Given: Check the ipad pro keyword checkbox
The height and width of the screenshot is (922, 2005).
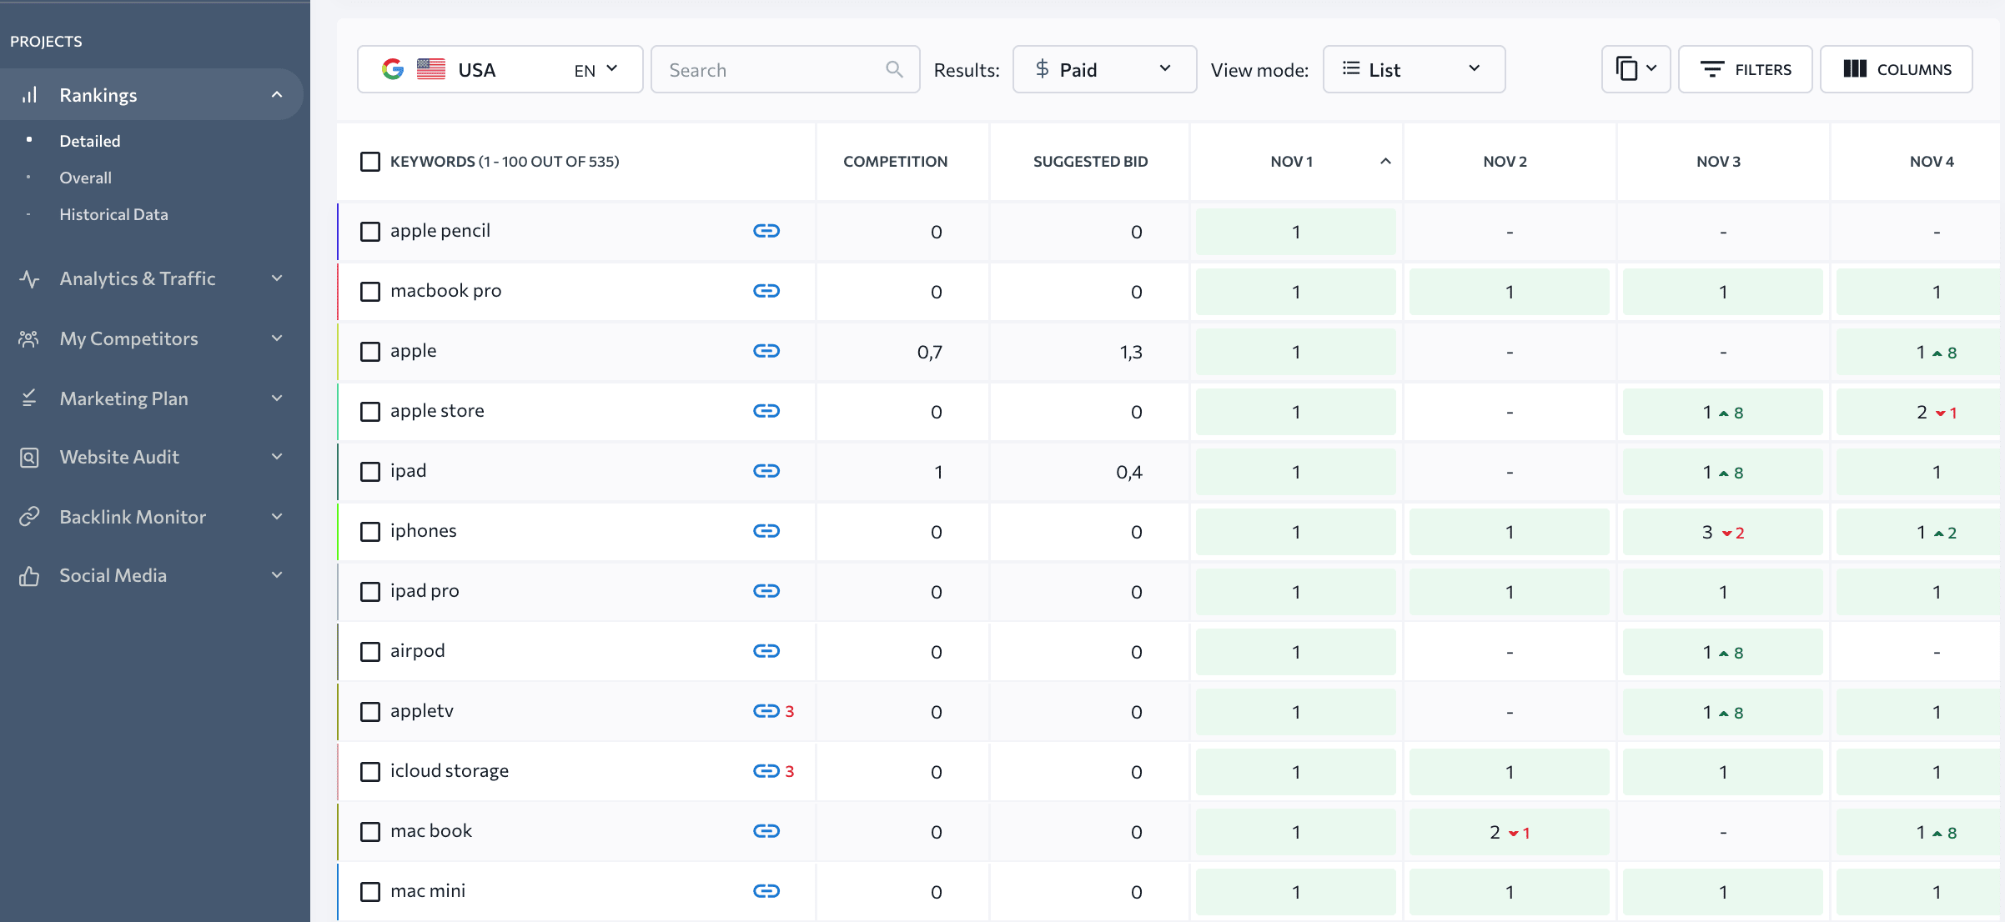Looking at the screenshot, I should (370, 592).
